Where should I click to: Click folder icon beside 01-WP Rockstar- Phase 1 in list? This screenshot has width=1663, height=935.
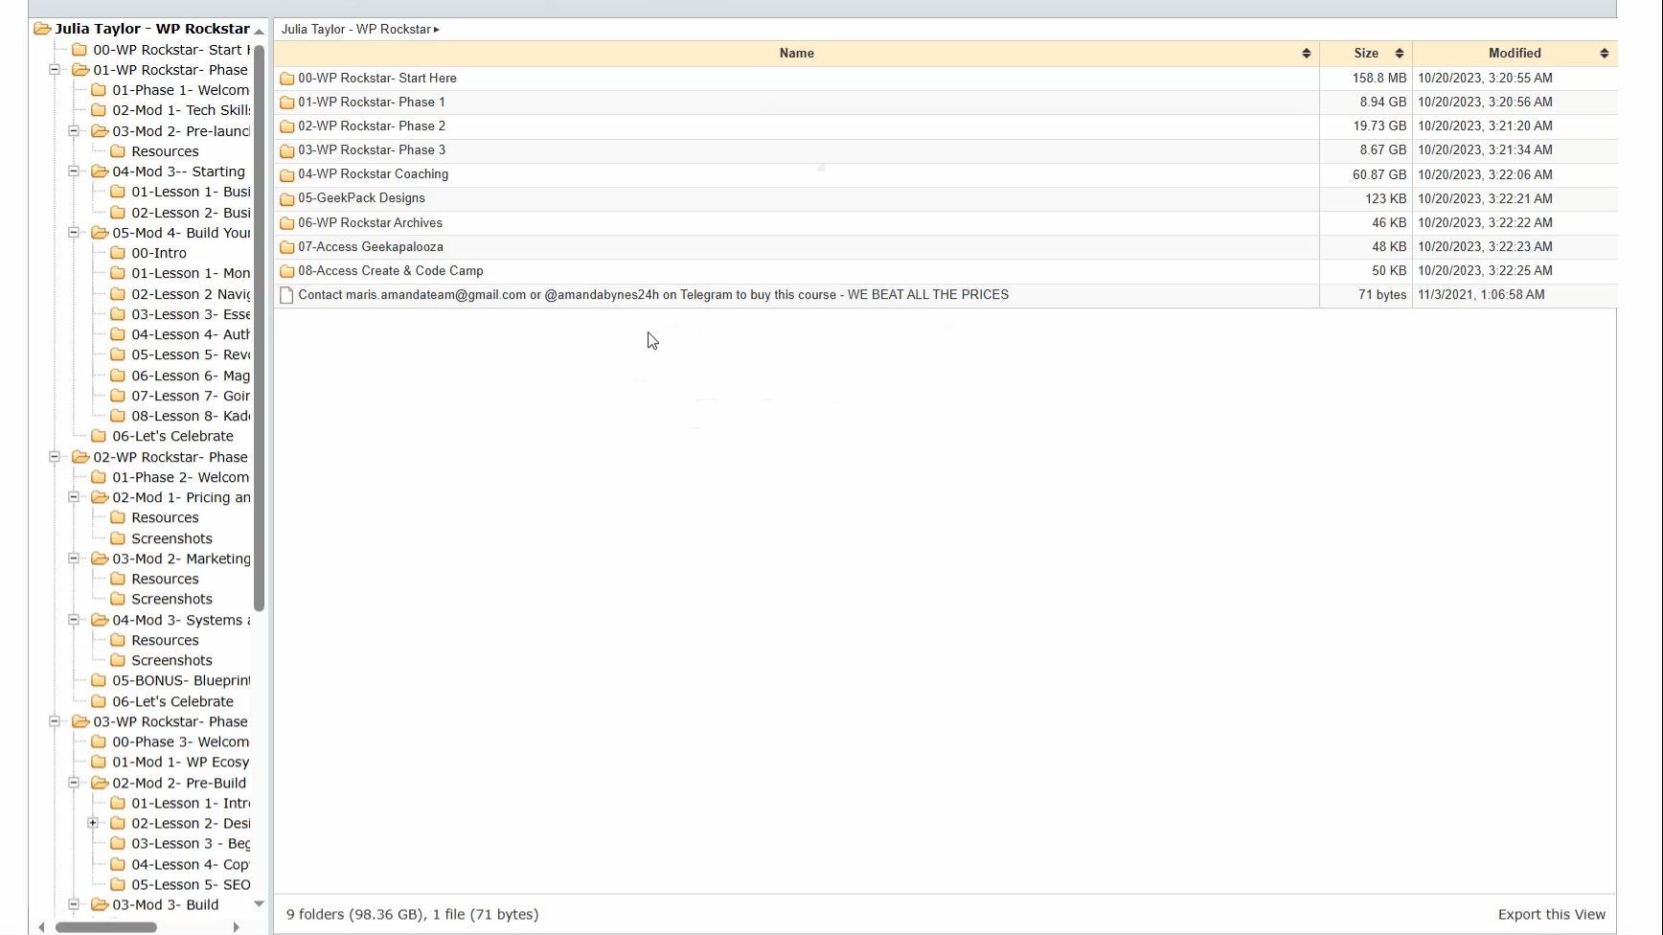[286, 103]
